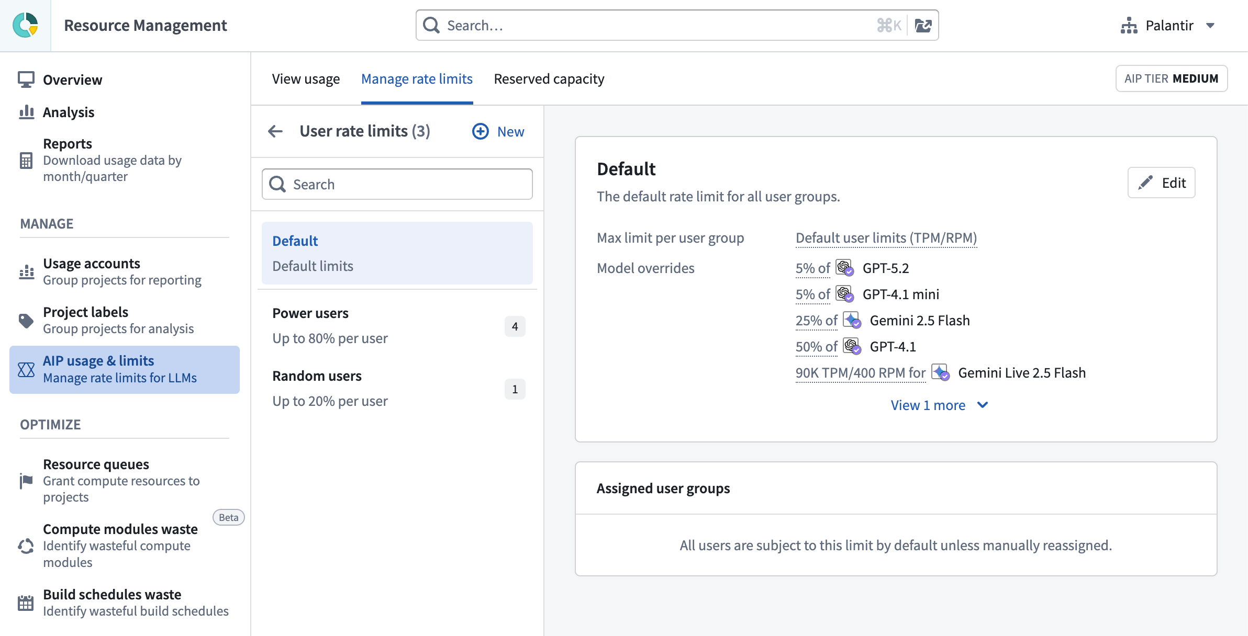Click the Assigned user groups heading
1248x636 pixels.
[663, 488]
